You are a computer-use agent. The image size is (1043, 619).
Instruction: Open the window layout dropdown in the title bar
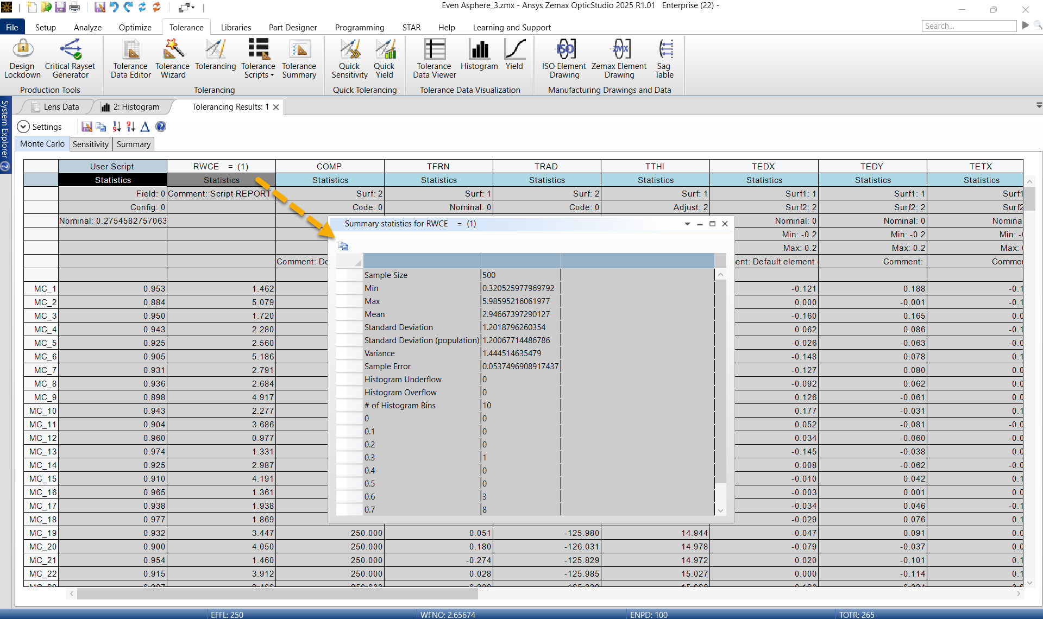186,7
